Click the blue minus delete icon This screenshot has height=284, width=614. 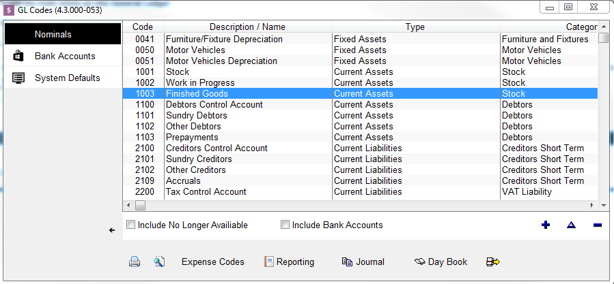[x=598, y=225]
